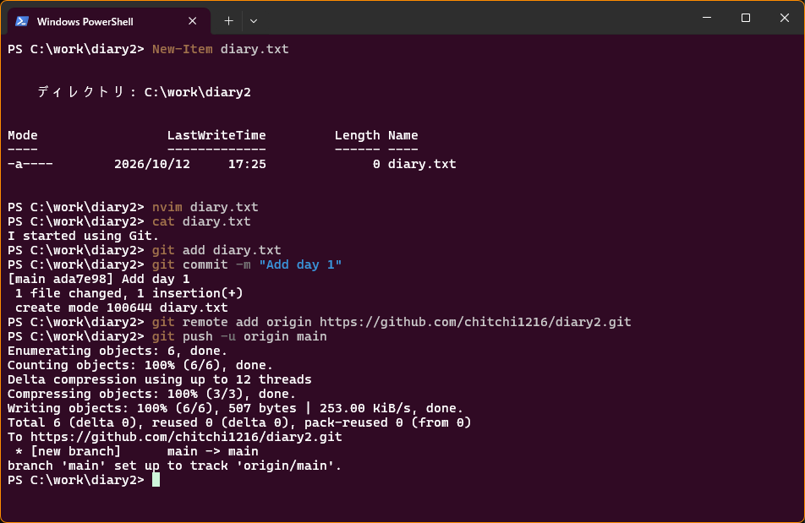This screenshot has width=805, height=523.
Task: Click the time '17:25' value
Action: click(x=247, y=164)
